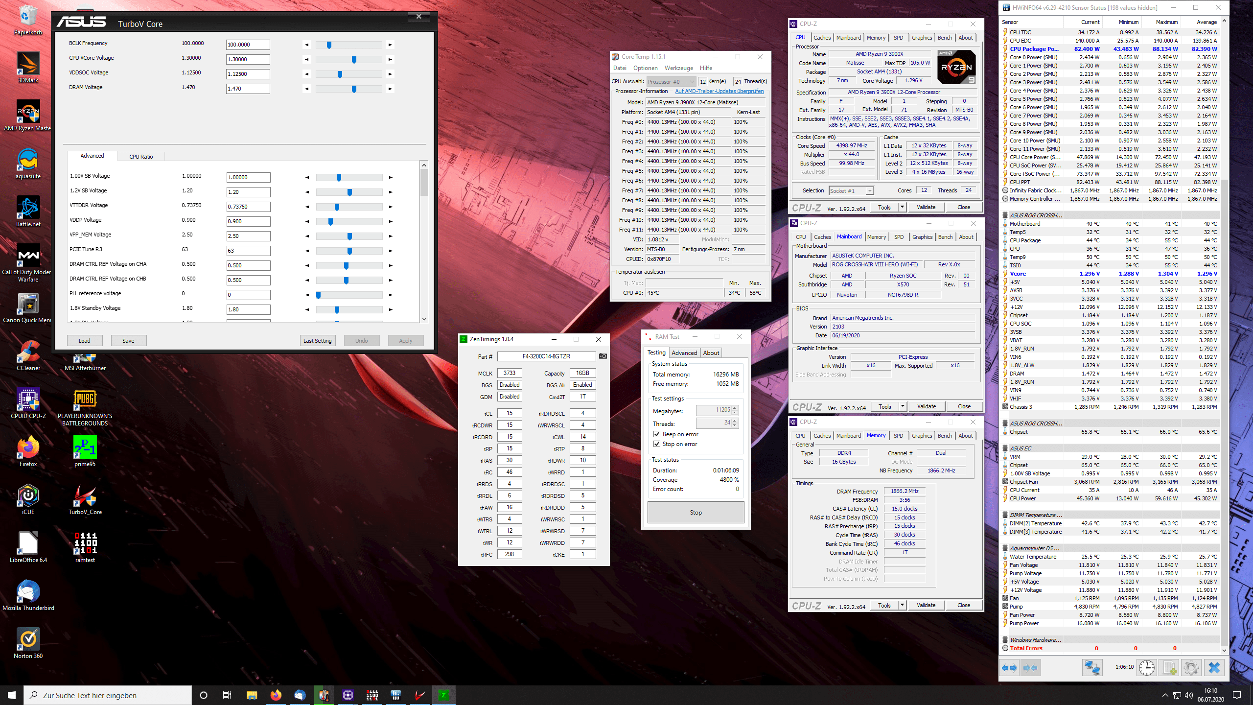Uncheck Stop on error checkbox
Image resolution: width=1253 pixels, height=705 pixels.
click(657, 444)
